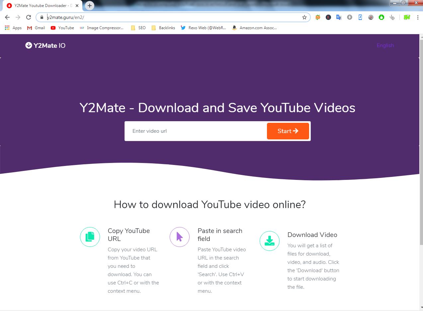
Task: Reload the page with the refresh icon
Action: (x=29, y=17)
